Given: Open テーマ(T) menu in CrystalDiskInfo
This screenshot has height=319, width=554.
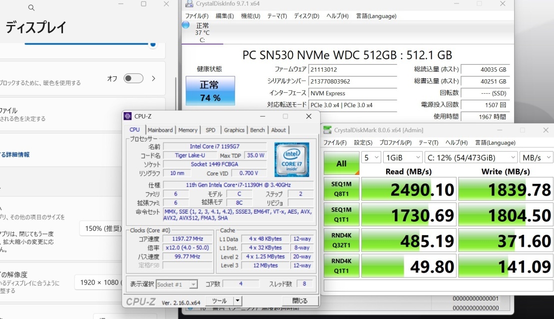Looking at the screenshot, I should tap(277, 16).
